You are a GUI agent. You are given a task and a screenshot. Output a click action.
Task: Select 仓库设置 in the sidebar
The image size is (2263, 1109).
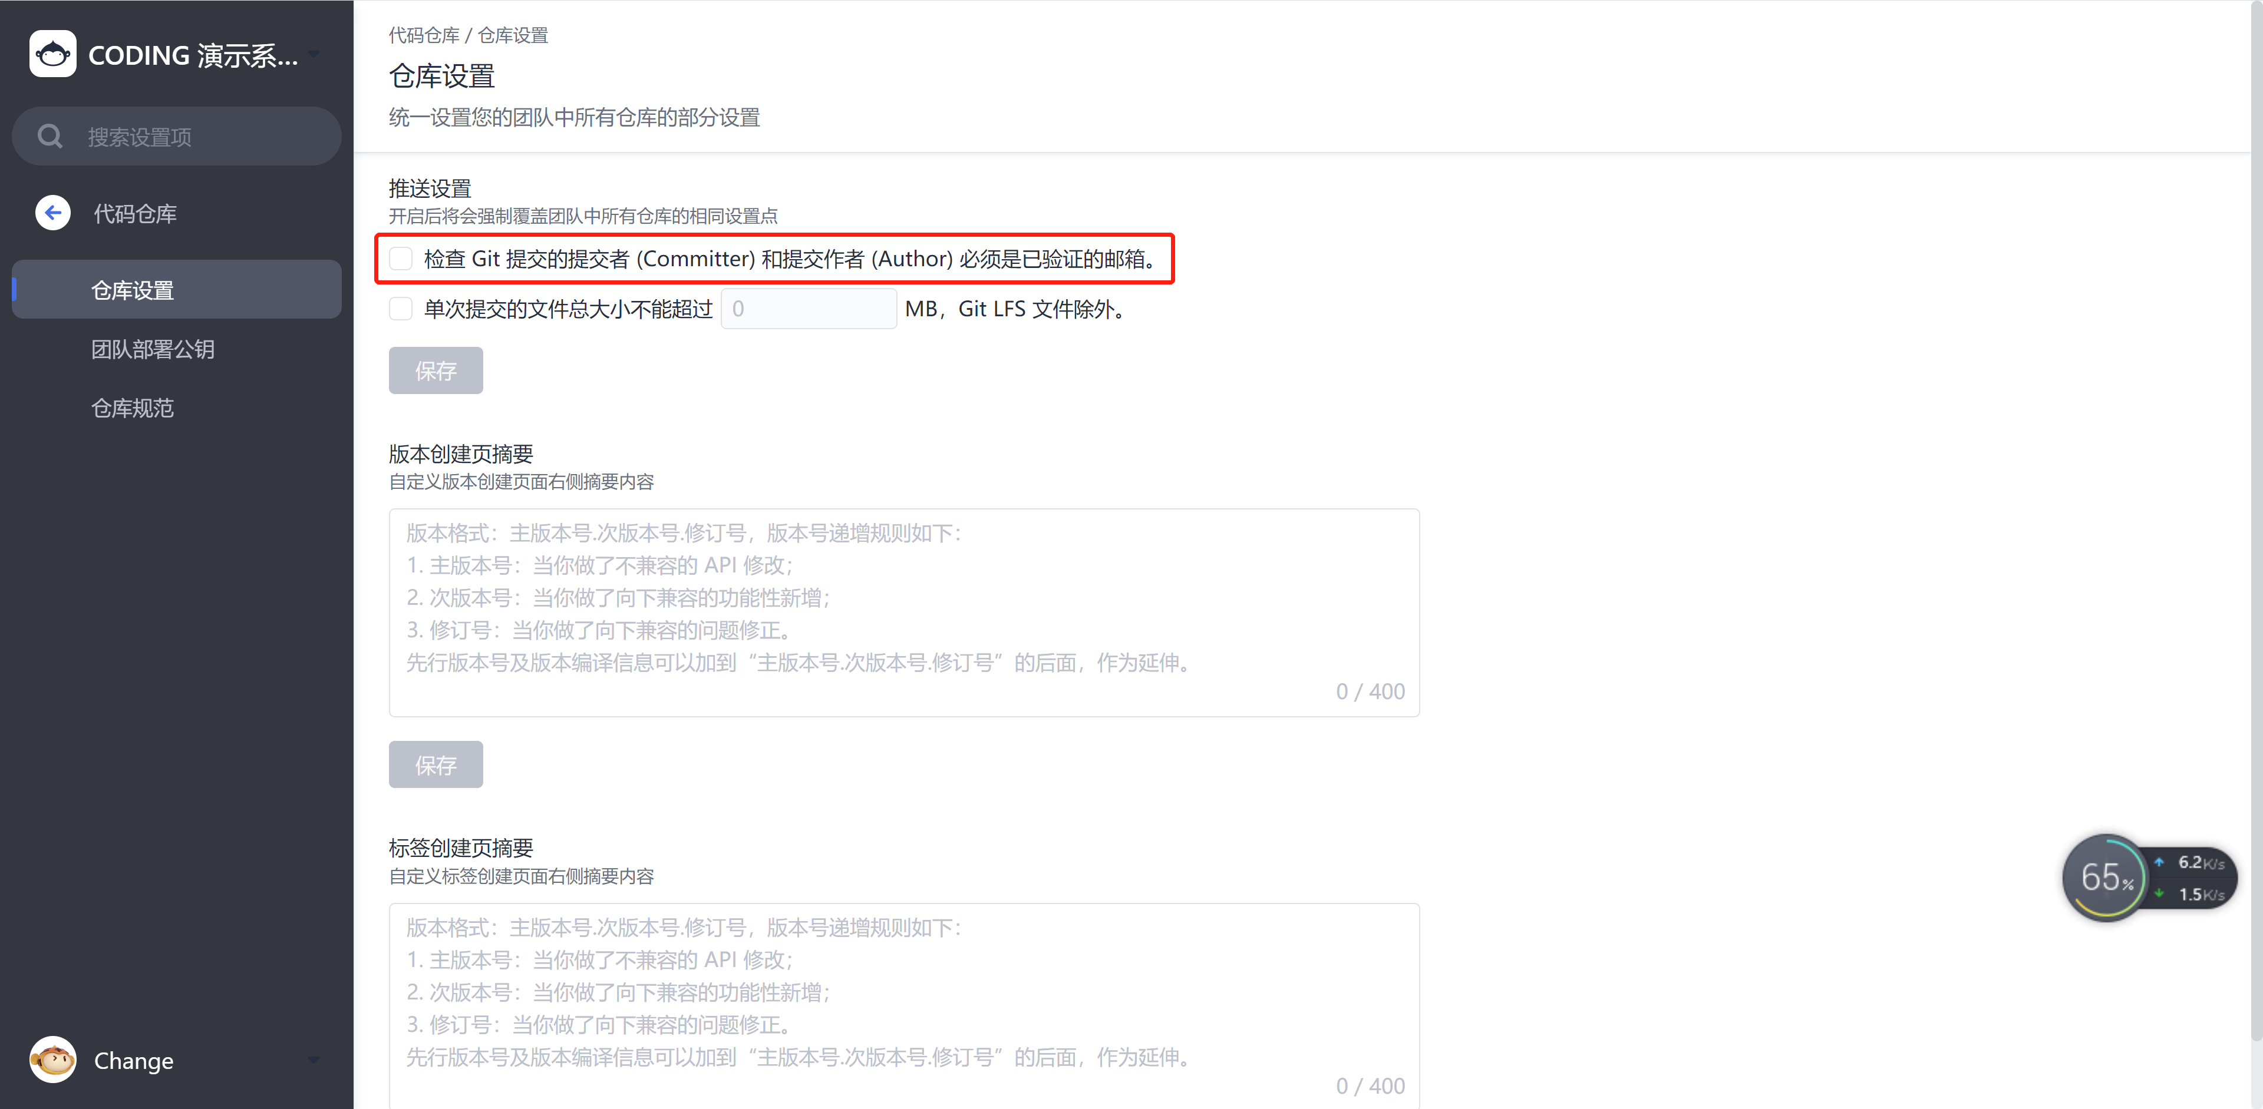[177, 290]
